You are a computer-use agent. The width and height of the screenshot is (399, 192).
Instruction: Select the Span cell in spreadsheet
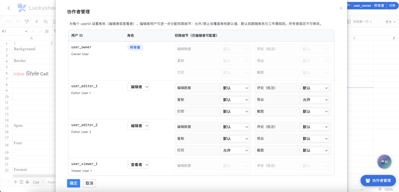click(x=31, y=126)
